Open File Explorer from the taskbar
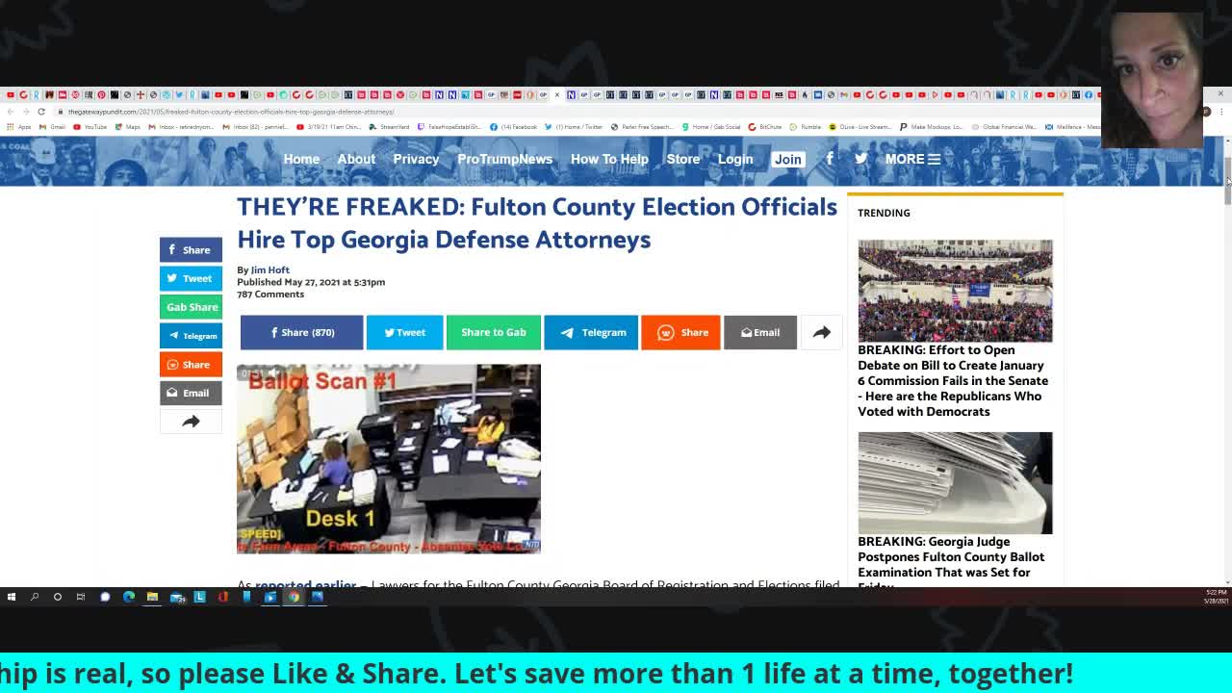The image size is (1232, 693). point(152,597)
